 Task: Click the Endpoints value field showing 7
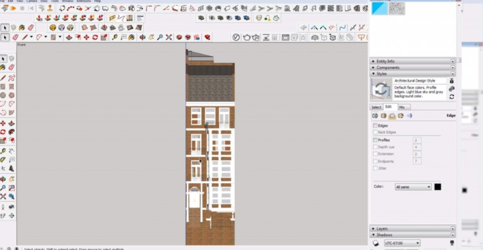(x=417, y=161)
